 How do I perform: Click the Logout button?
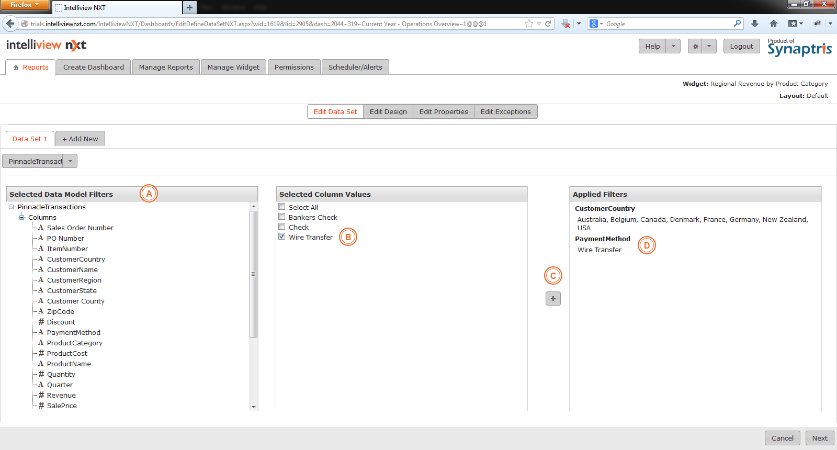[741, 47]
